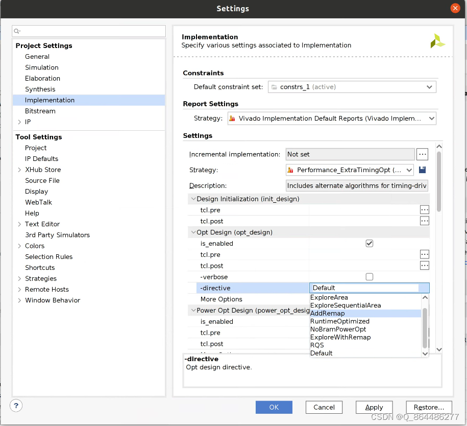This screenshot has width=467, height=426.
Task: Click the save strategy disk icon
Action: click(422, 169)
